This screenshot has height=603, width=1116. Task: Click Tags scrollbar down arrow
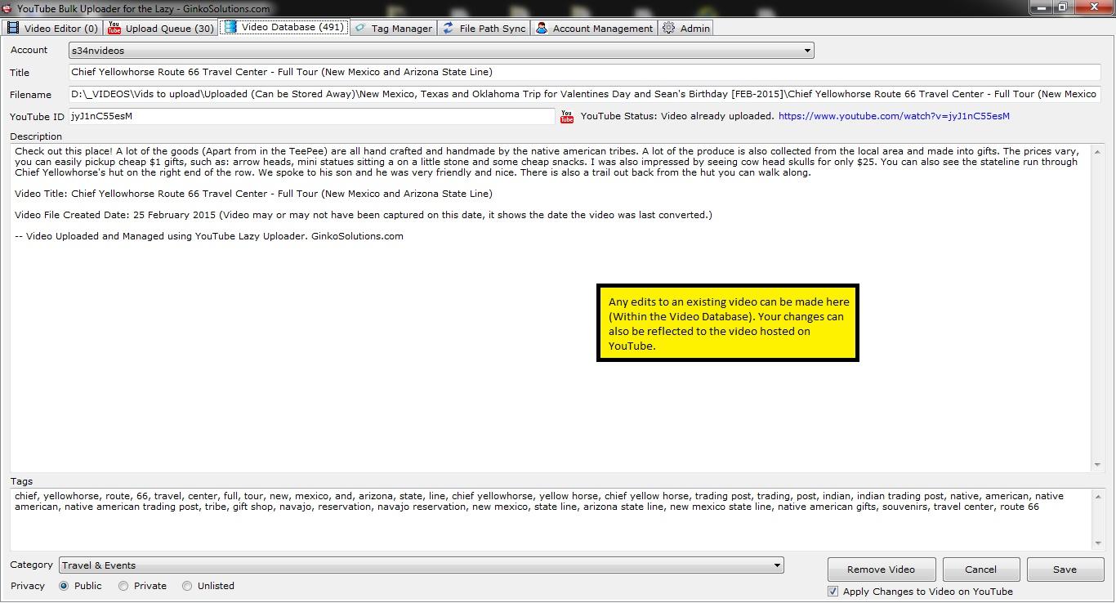pyautogui.click(x=1097, y=543)
